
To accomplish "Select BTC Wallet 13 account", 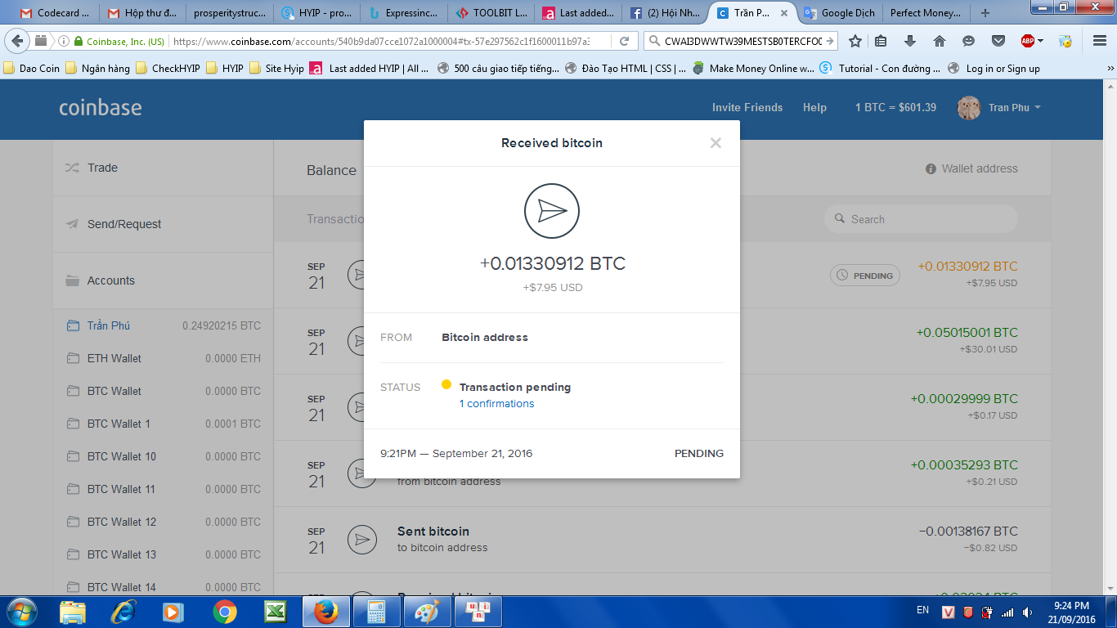I will pyautogui.click(x=163, y=554).
